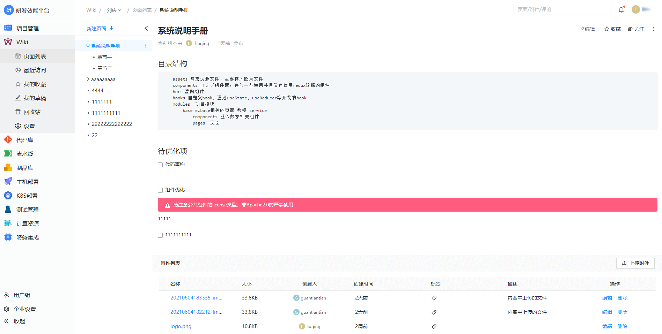Star the page using 收藏
Viewport: 662px width, 334px height.
point(607,29)
